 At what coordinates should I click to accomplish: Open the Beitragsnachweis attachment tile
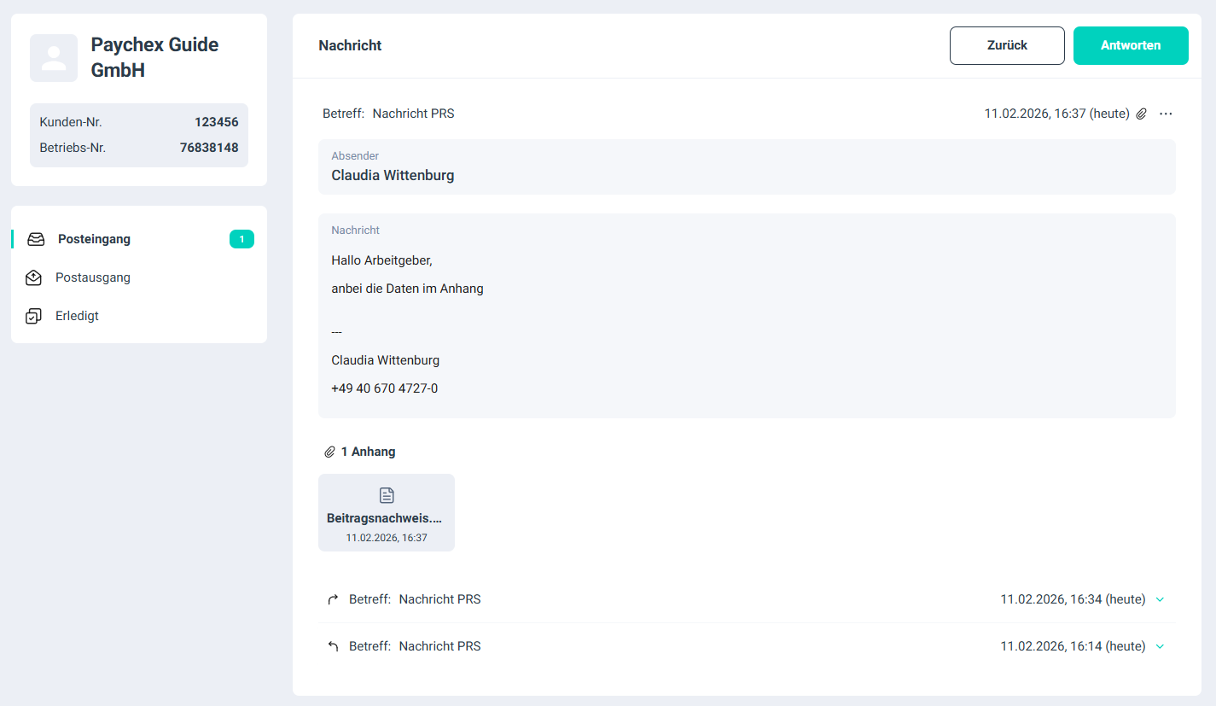[386, 512]
